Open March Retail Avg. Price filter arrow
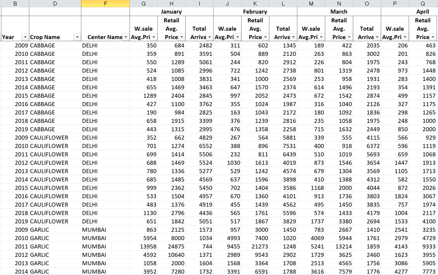 [x=350, y=37]
